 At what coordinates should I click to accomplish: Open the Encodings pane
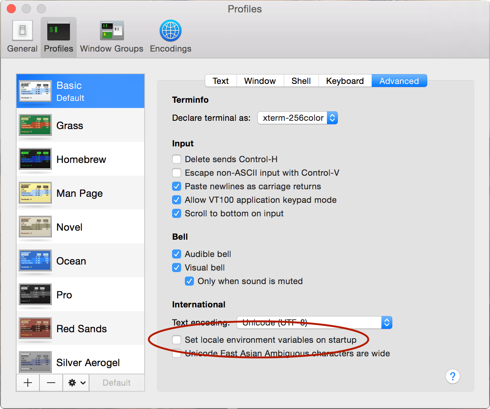[170, 36]
